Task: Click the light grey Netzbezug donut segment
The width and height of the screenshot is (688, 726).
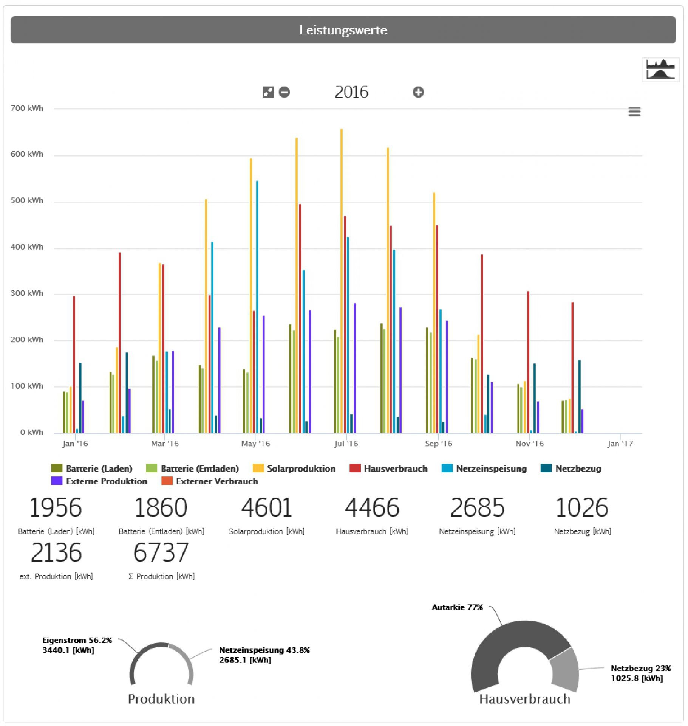Action: coord(566,670)
